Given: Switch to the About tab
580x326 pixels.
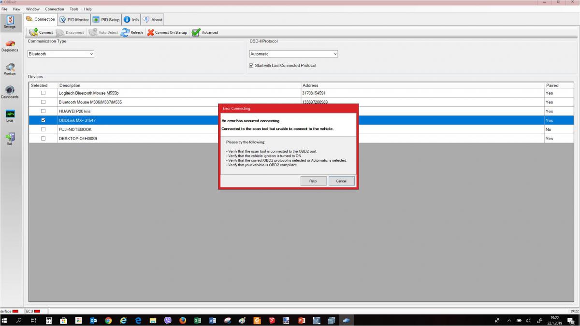Looking at the screenshot, I should point(153,20).
